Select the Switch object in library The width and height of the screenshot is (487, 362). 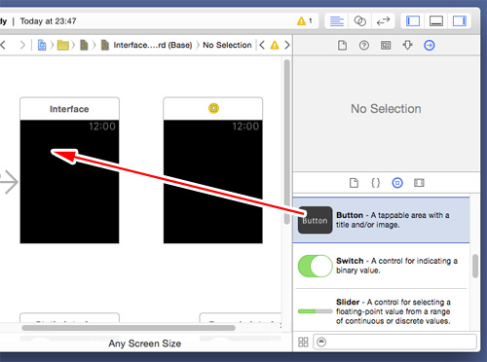(381, 266)
